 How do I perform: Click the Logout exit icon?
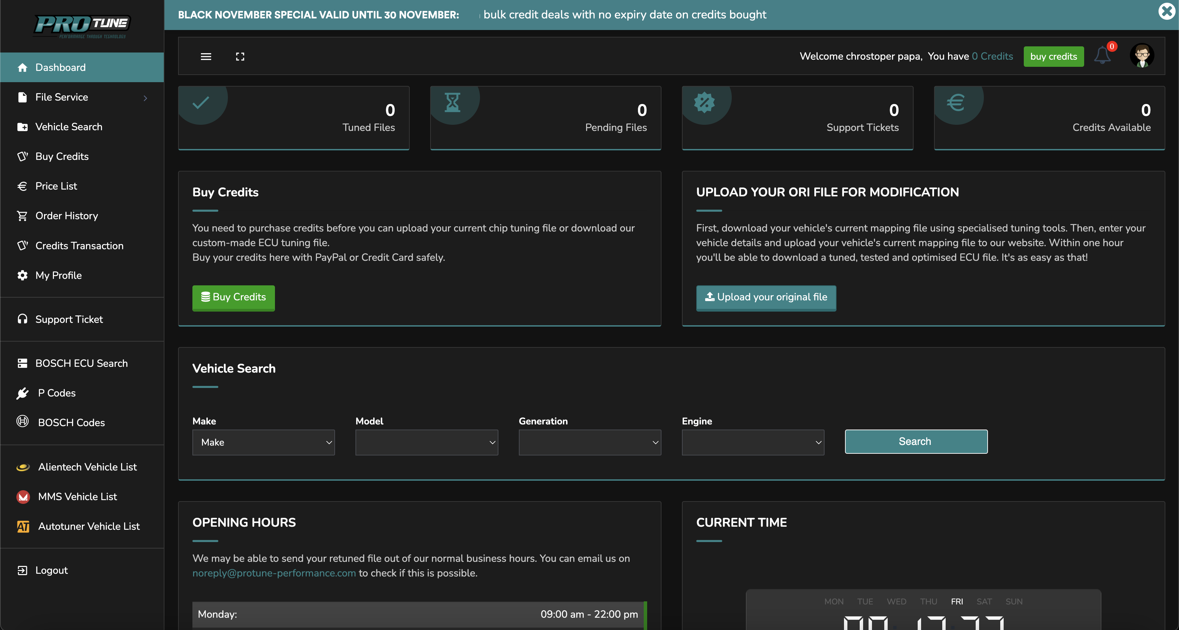pos(23,571)
